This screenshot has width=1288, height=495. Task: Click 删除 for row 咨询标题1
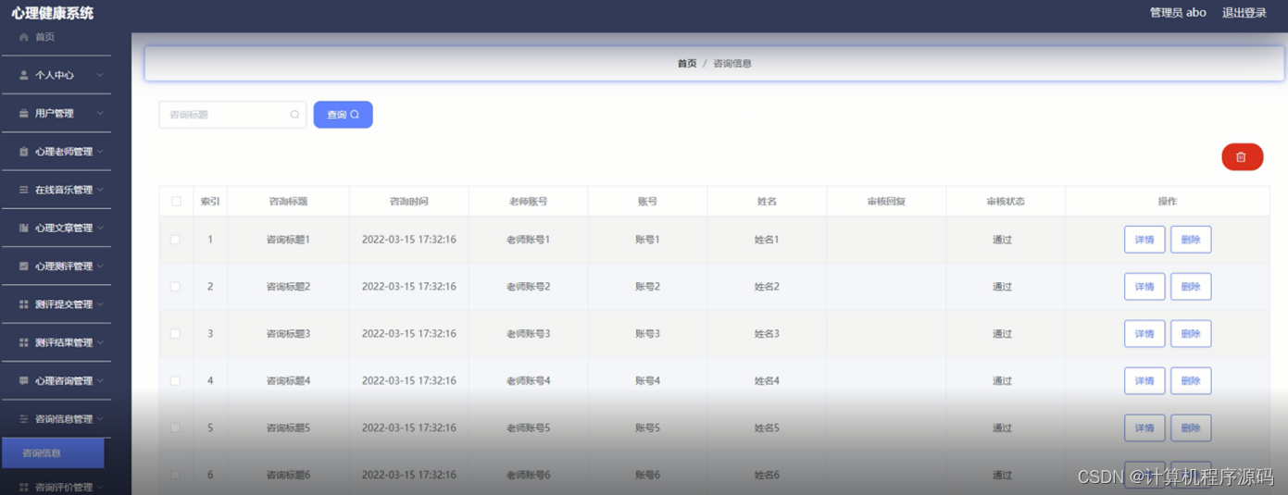(x=1191, y=240)
